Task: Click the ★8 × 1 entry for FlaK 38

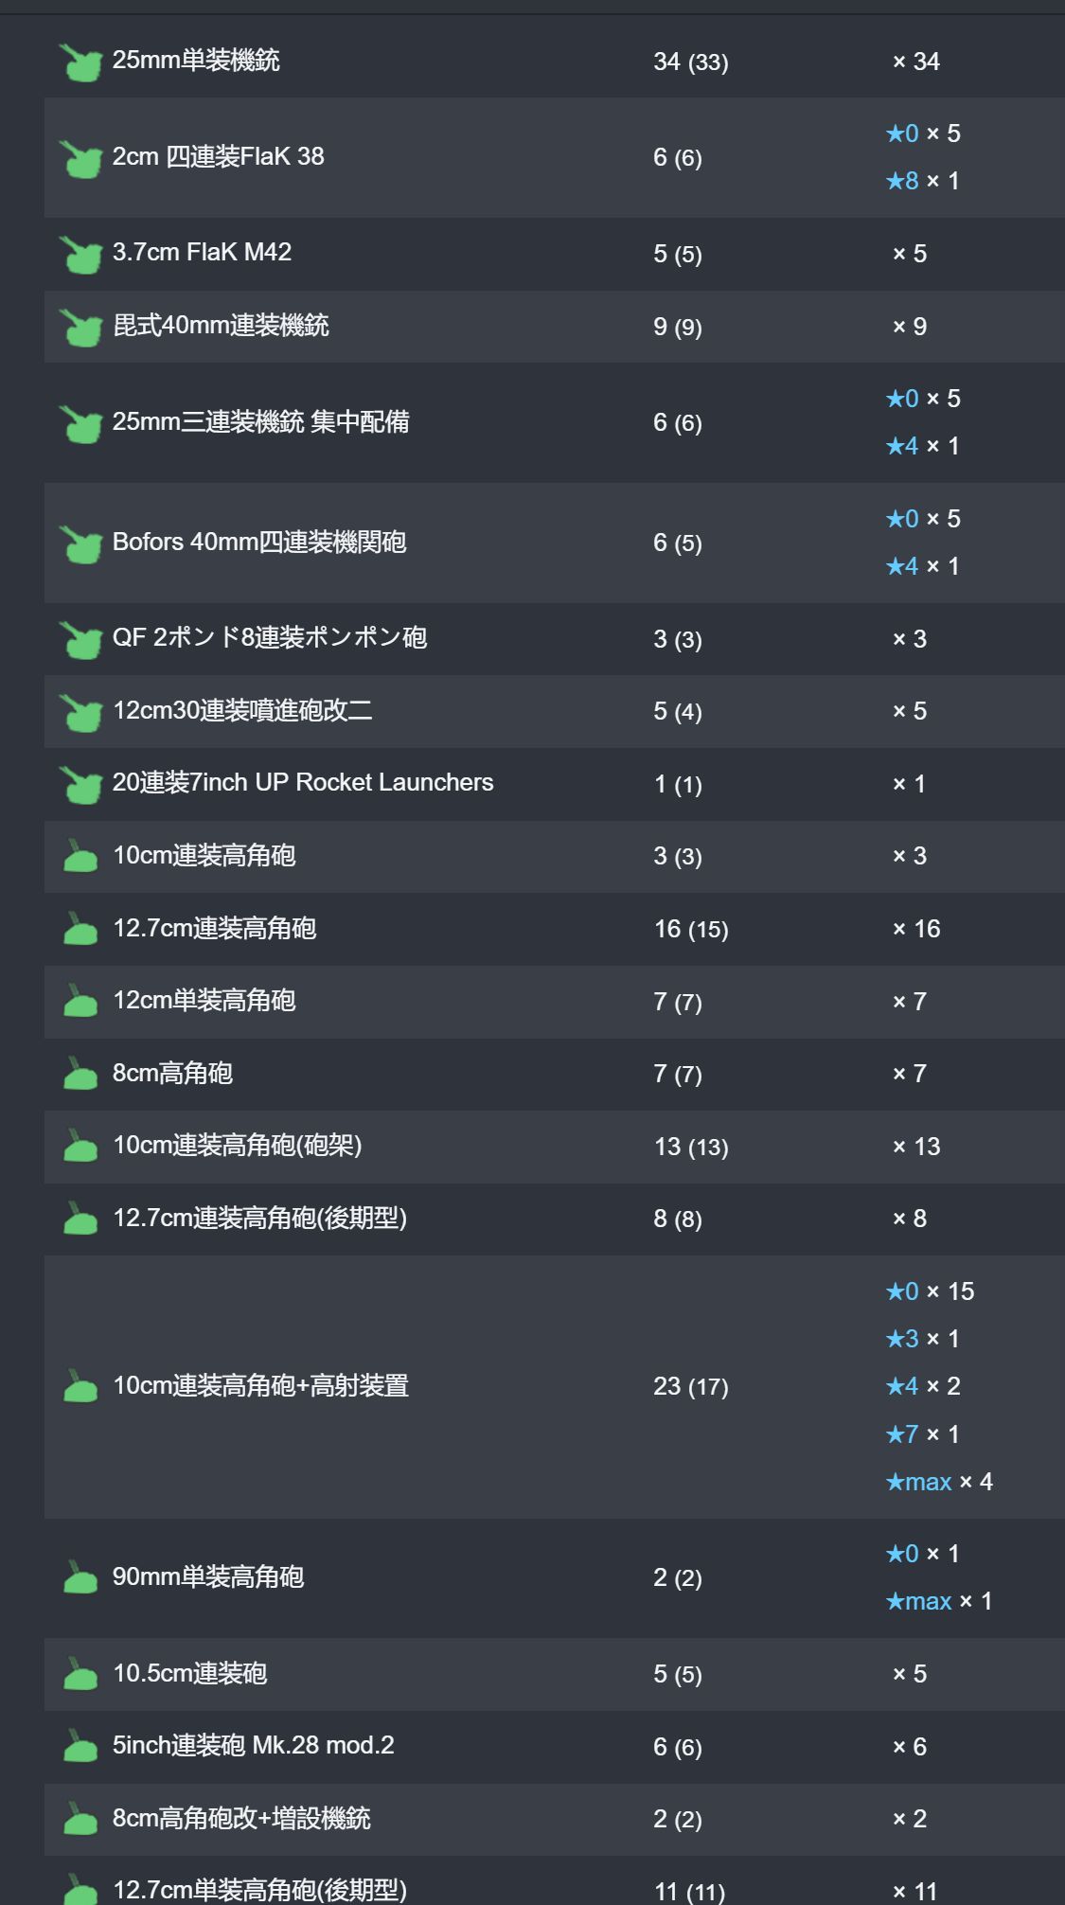Action: (x=922, y=181)
